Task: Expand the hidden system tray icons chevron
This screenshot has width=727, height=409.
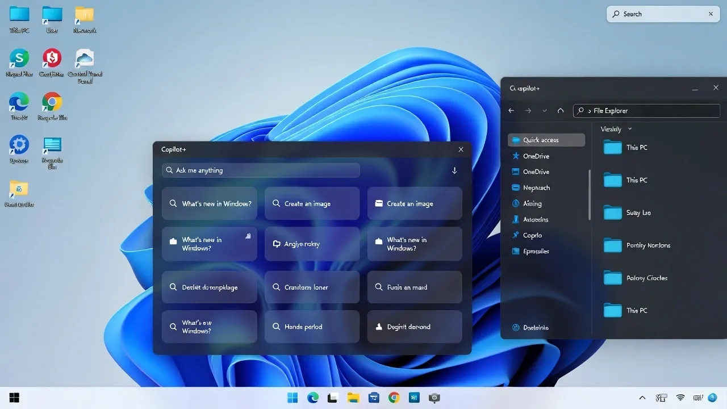Action: tap(642, 398)
